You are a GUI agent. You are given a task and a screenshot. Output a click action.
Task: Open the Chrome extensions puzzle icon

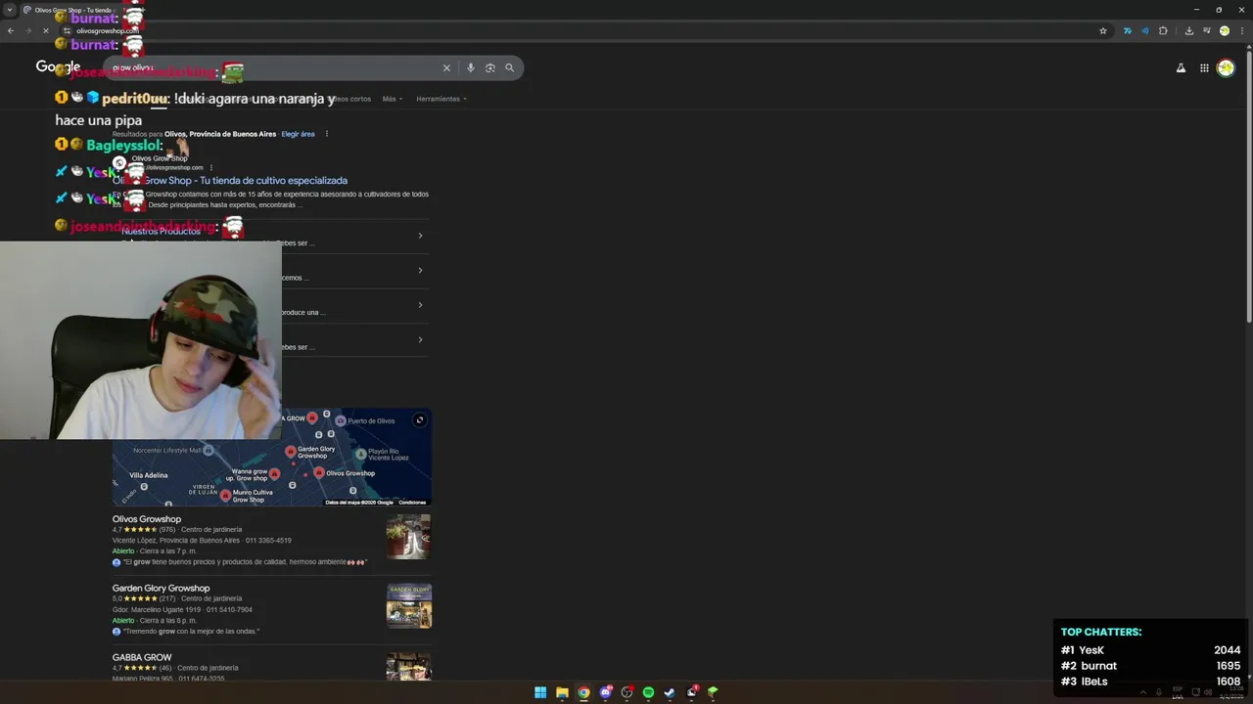tap(1163, 30)
